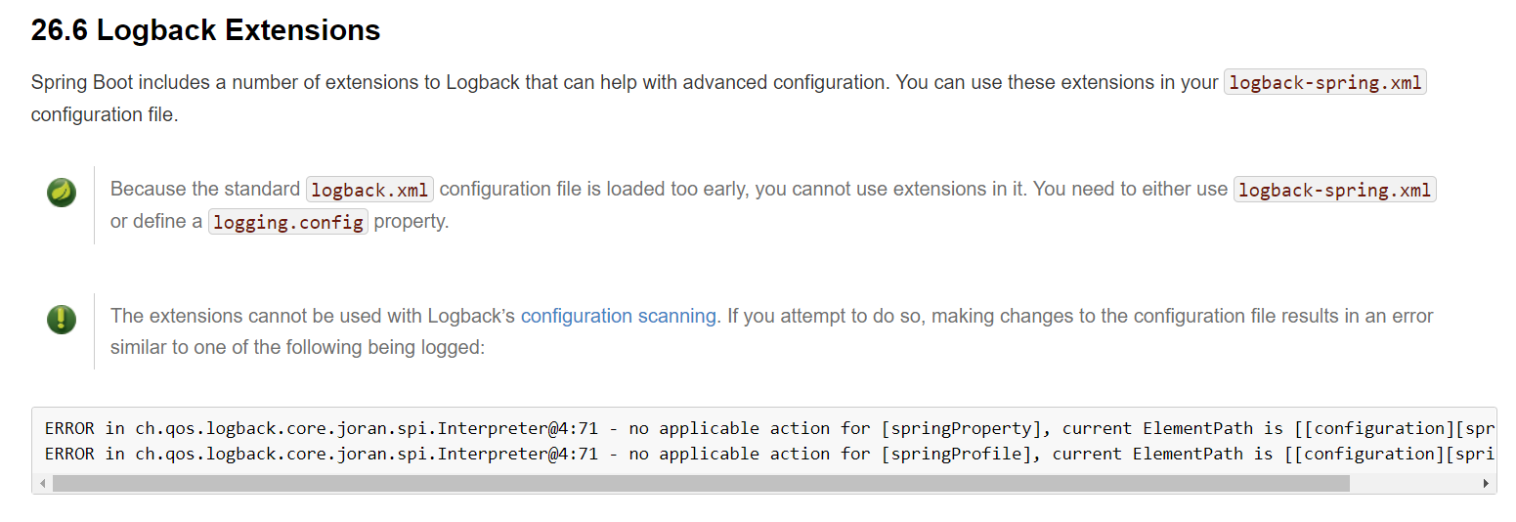This screenshot has width=1516, height=522.
Task: Click logback-spring.xml code in the intro paragraph
Action: (x=1324, y=82)
